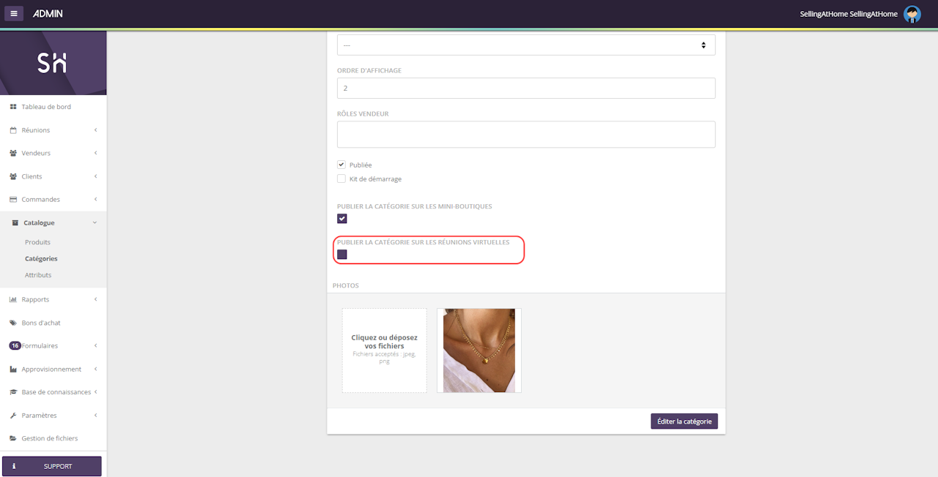Uncheck the Publiée checkbox
The height and width of the screenshot is (477, 938).
point(341,165)
